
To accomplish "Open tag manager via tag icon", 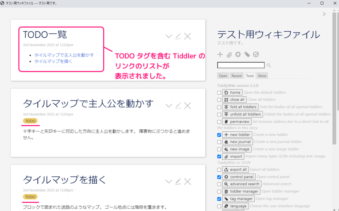I will pos(247,55).
